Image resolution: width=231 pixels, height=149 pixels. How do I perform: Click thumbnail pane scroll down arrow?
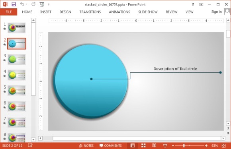(x=33, y=139)
